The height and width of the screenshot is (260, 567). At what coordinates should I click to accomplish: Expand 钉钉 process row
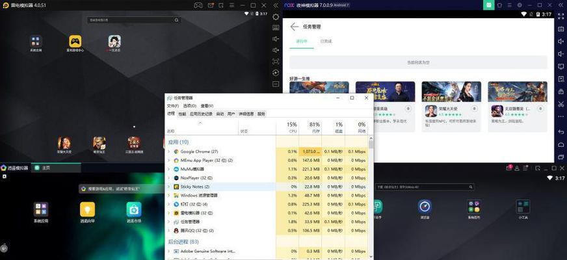(169, 204)
